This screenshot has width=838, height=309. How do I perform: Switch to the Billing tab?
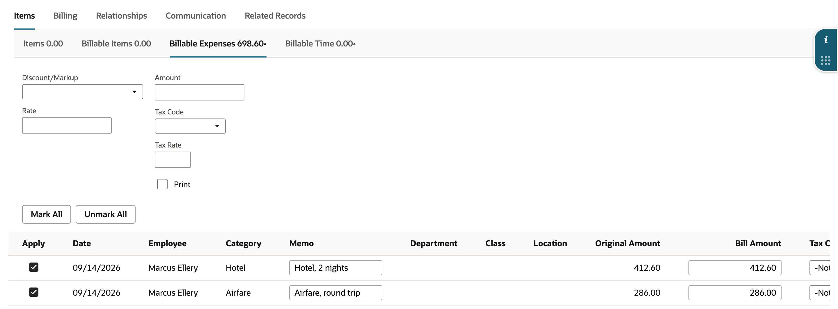[x=65, y=16]
